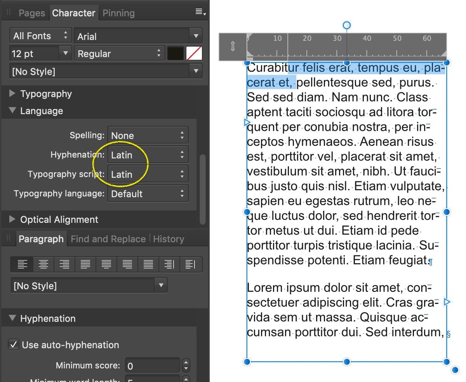Viewport: 466px width, 382px height.
Task: Select the Align Left paragraph icon
Action: [23, 264]
